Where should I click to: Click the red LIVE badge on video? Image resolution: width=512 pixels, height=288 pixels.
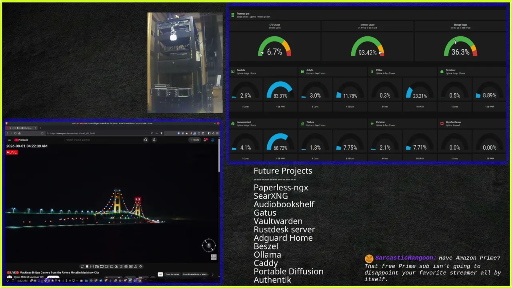[x=12, y=152]
